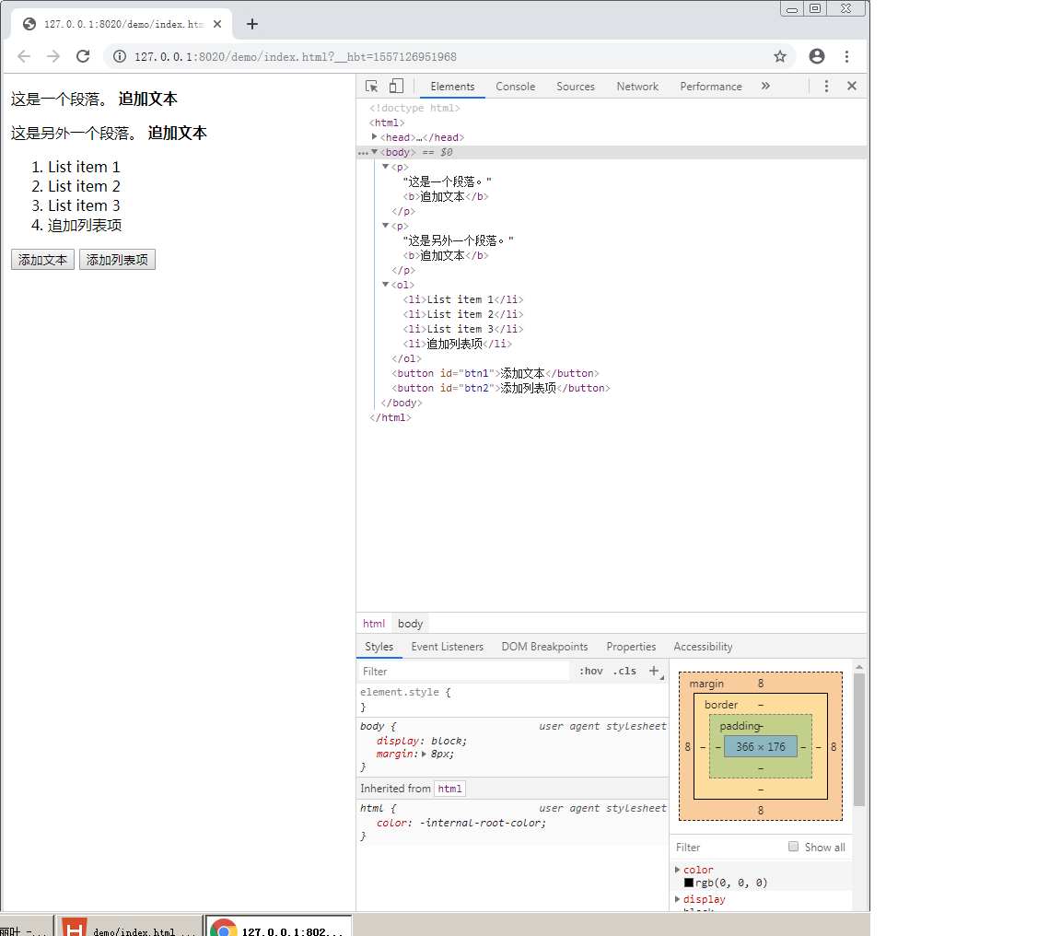Viewport: 1061px width, 936px height.
Task: Click the 添加列表项 button on the page
Action: [x=117, y=260]
